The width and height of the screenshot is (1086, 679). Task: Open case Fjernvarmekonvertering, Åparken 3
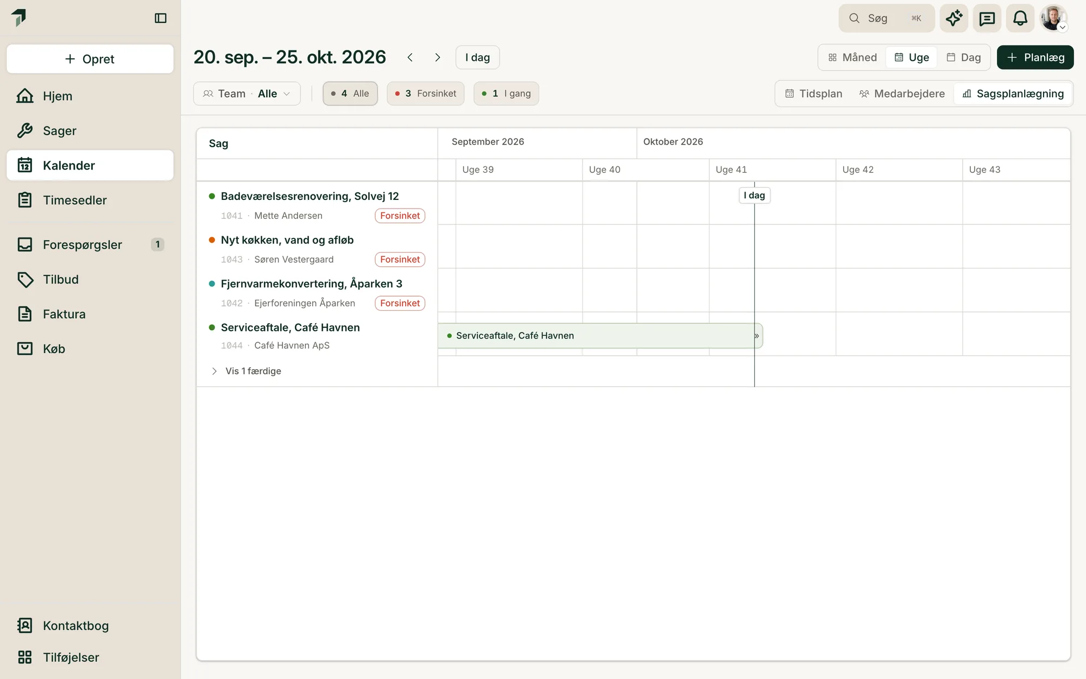[x=311, y=284]
